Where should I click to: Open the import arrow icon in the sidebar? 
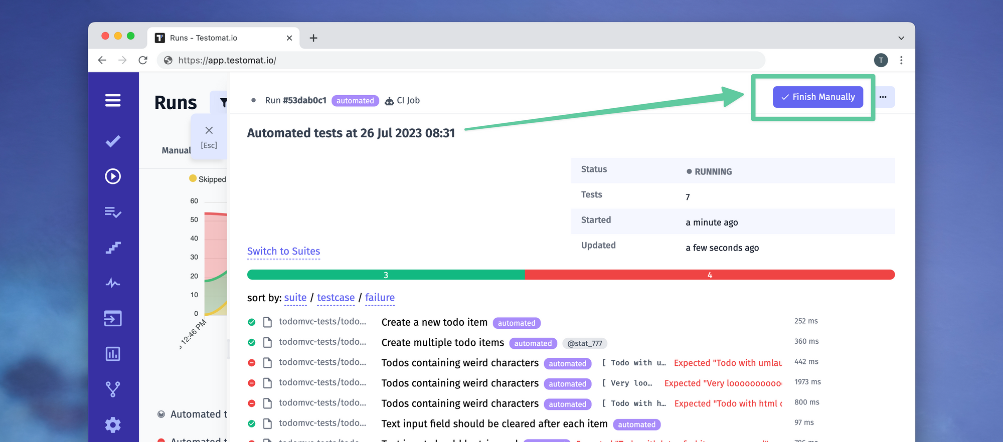pyautogui.click(x=113, y=319)
